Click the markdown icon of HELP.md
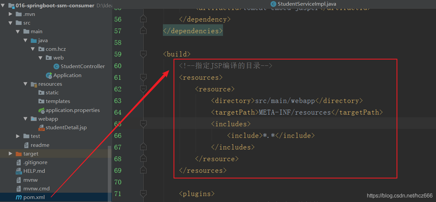Viewport: 436px width, 202px height. tap(19, 171)
